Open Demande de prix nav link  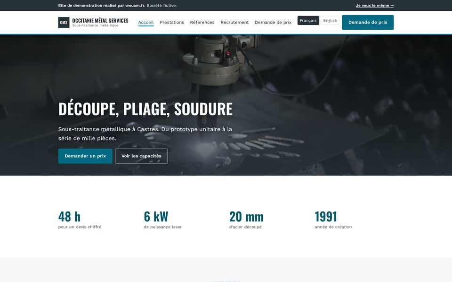(x=273, y=23)
